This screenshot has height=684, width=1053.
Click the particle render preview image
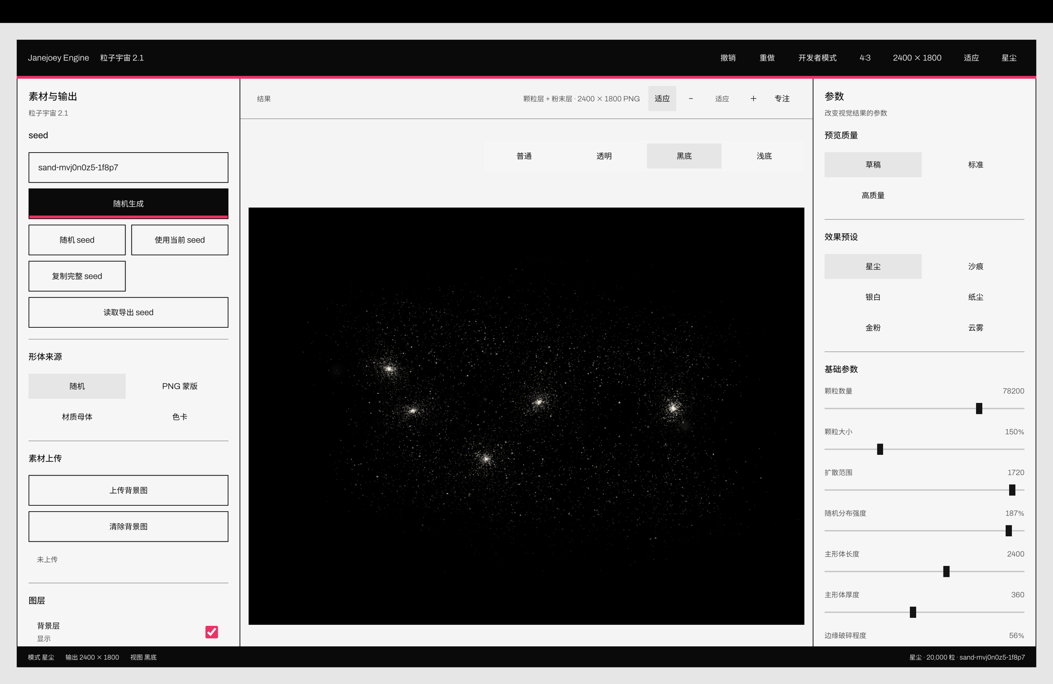(526, 416)
